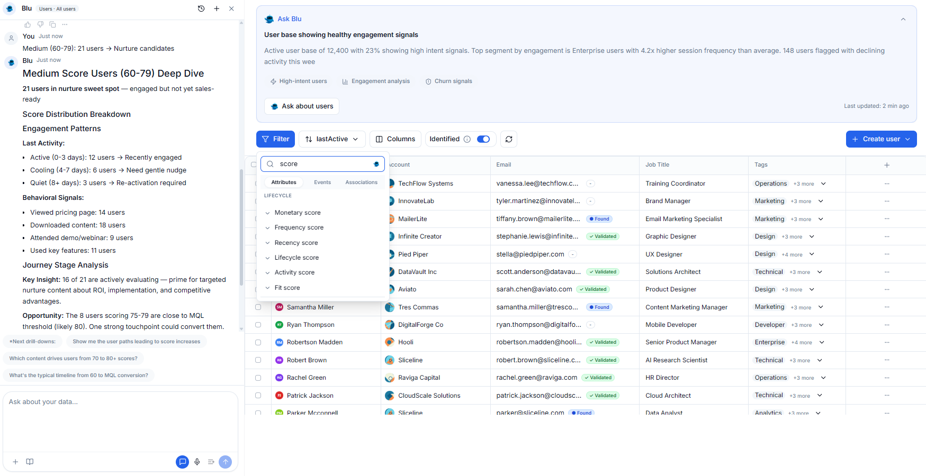The width and height of the screenshot is (926, 476).
Task: Click the Churn signals suggestion
Action: [x=448, y=81]
